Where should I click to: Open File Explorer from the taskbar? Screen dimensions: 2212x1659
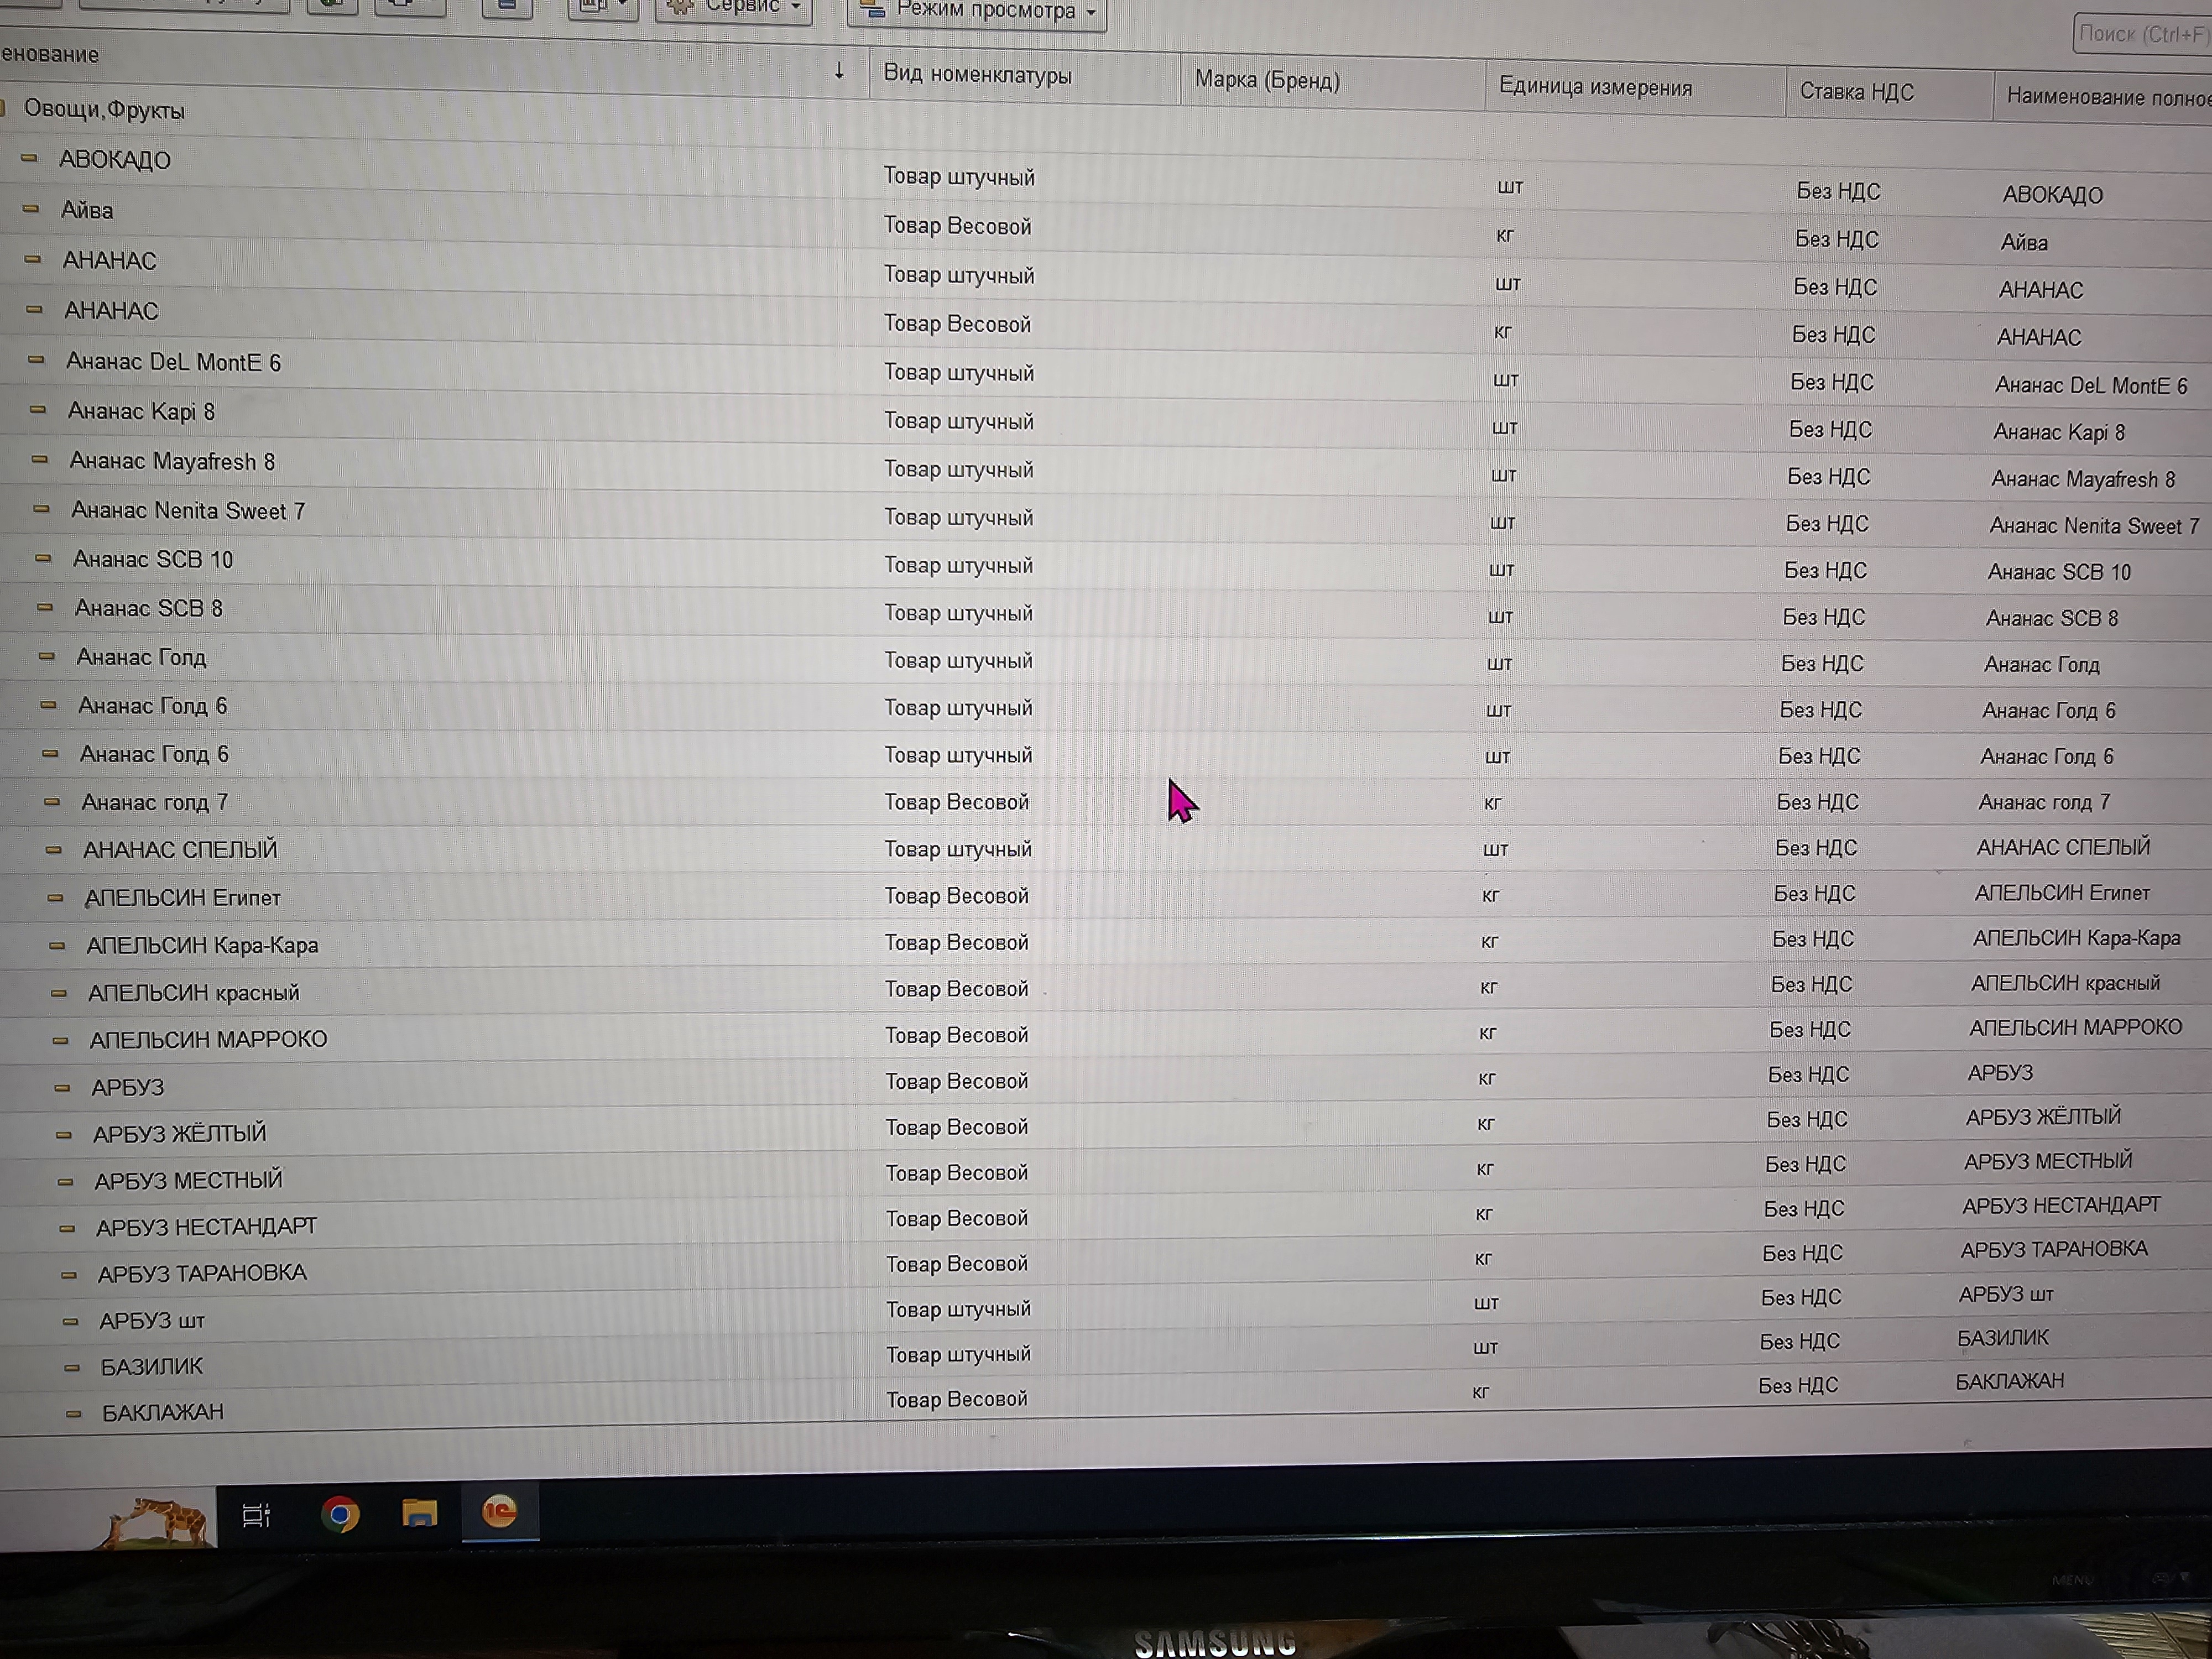pos(420,1513)
